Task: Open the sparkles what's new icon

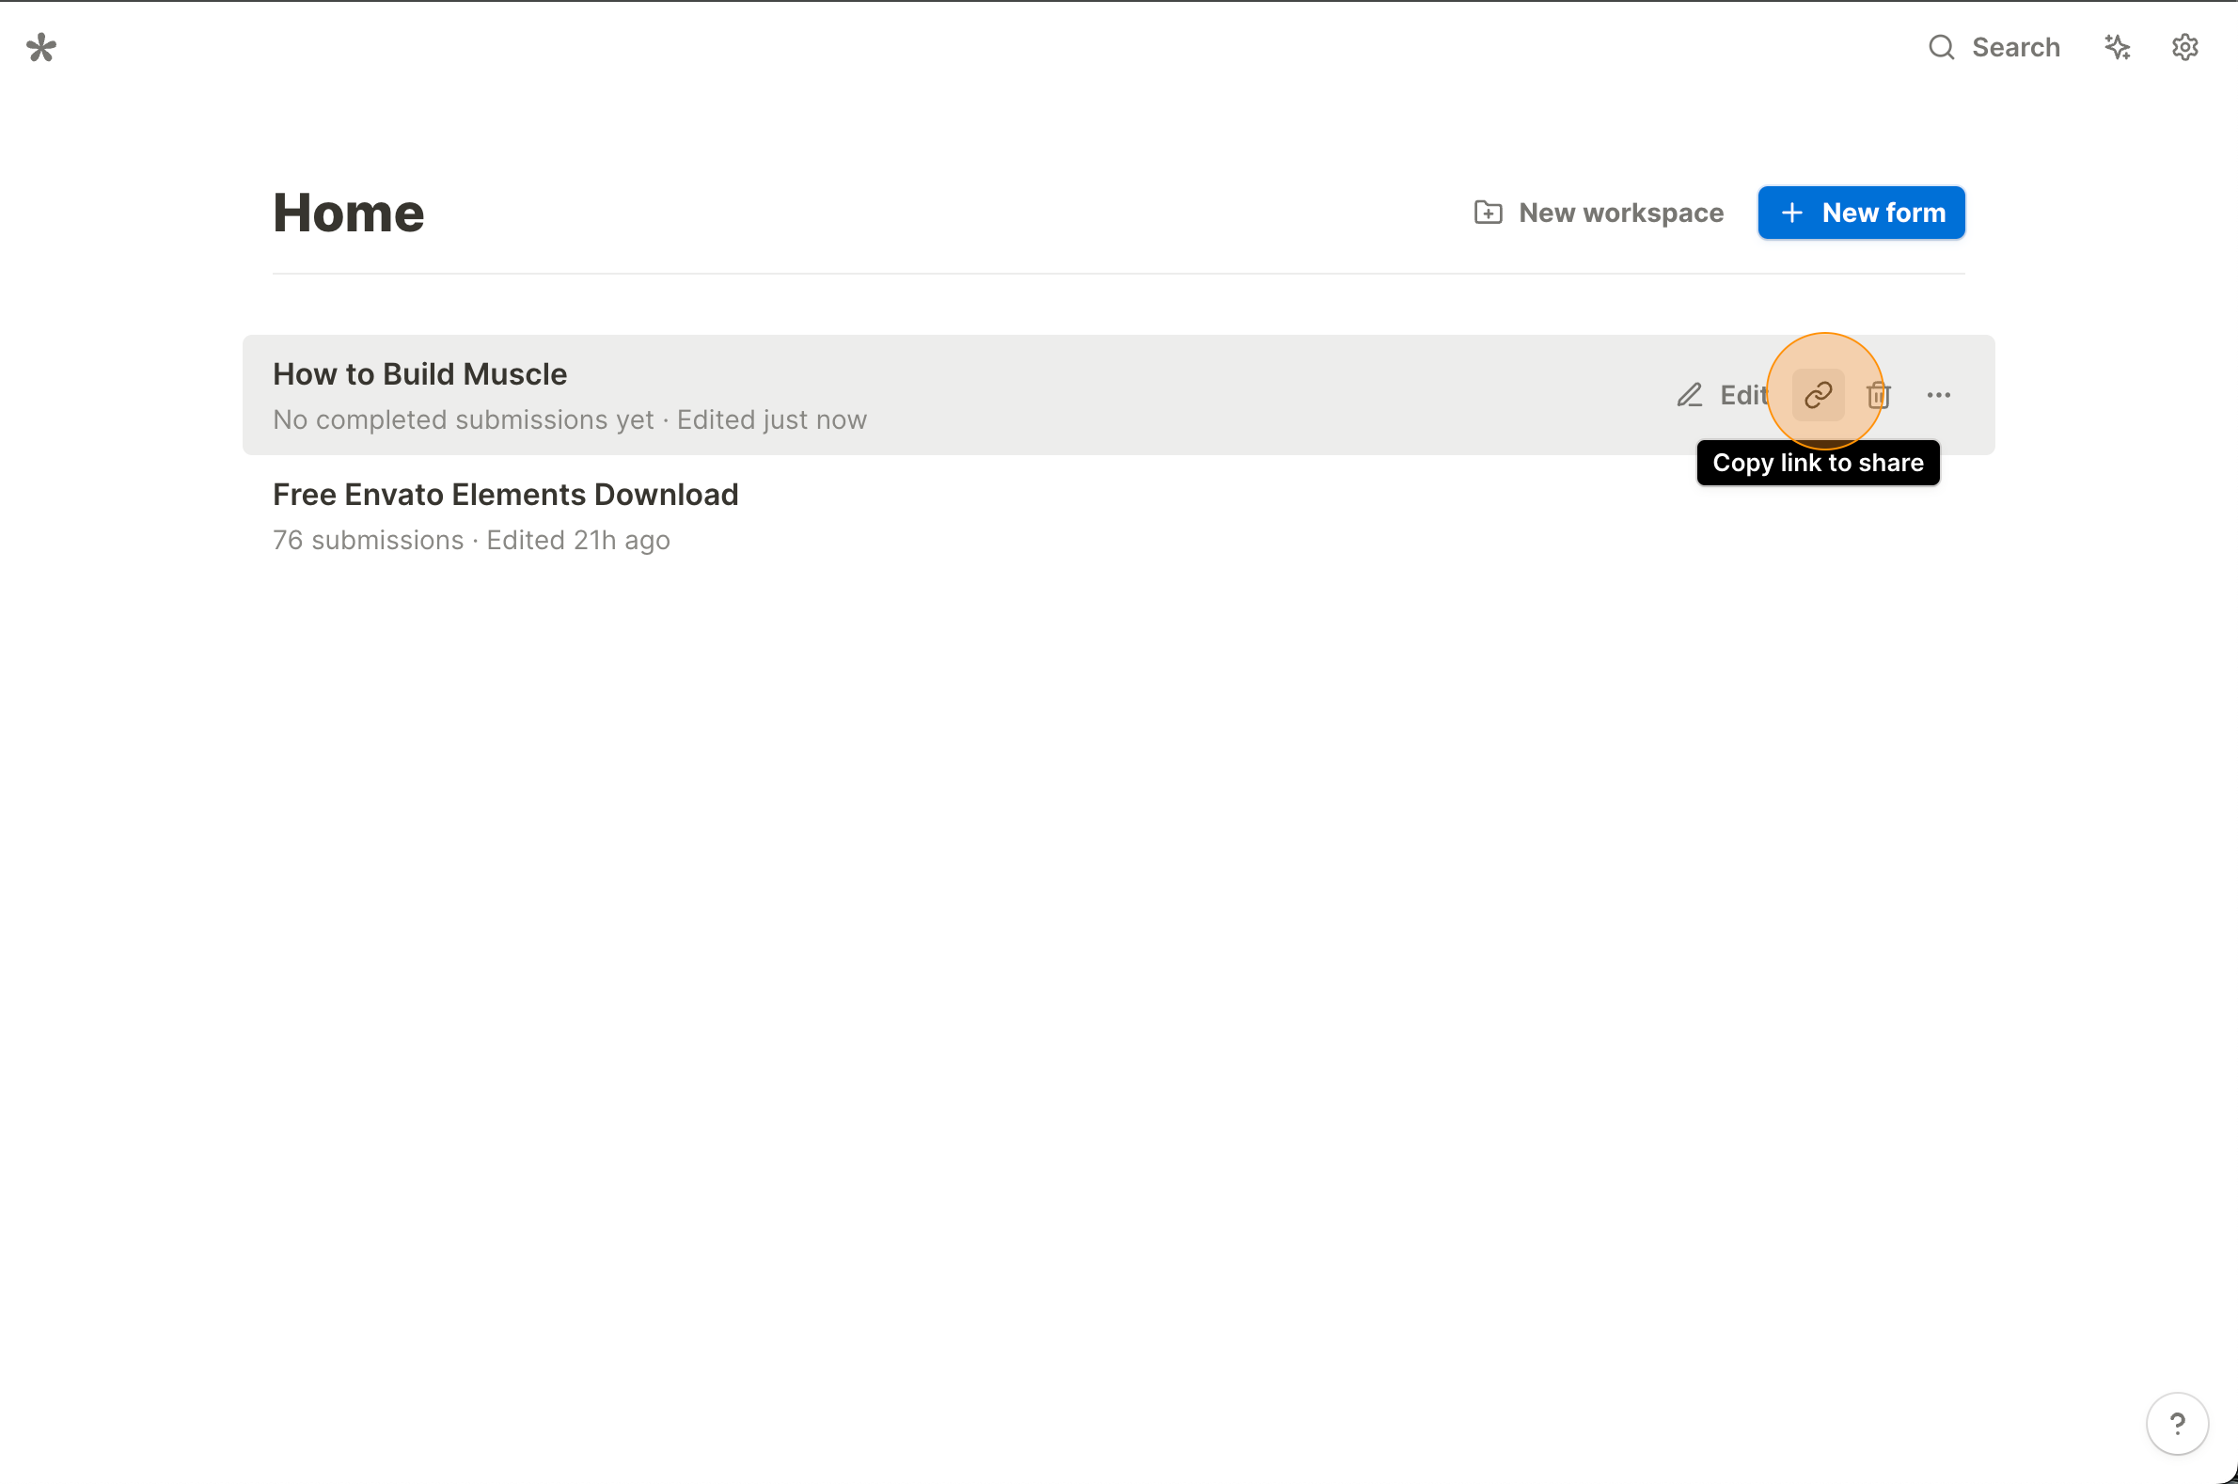Action: 2117,47
